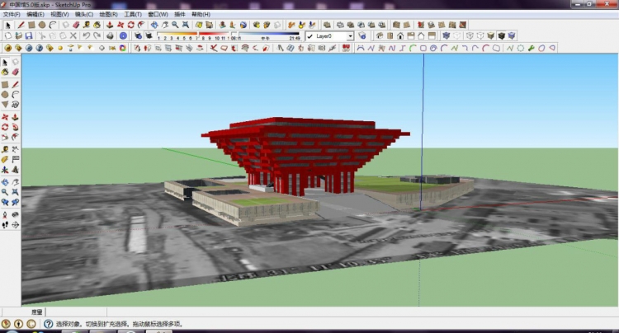This screenshot has width=619, height=333.
Task: Create a new file with New icon
Action: point(8,36)
